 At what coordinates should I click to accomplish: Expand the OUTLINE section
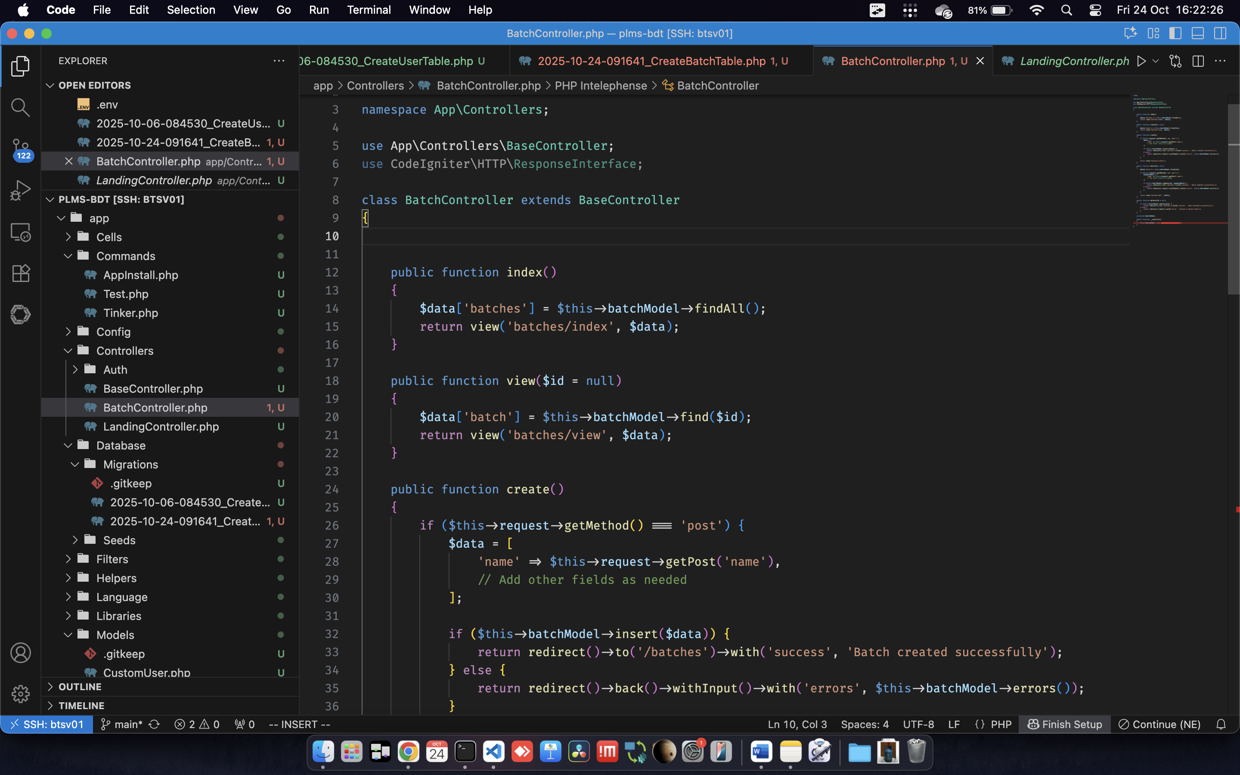(x=80, y=686)
